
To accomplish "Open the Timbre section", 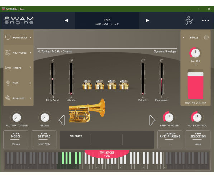I will tap(18, 68).
